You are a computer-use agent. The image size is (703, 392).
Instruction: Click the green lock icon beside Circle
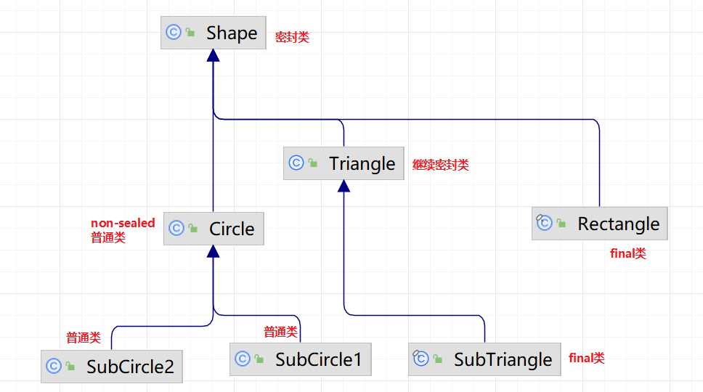pos(193,229)
